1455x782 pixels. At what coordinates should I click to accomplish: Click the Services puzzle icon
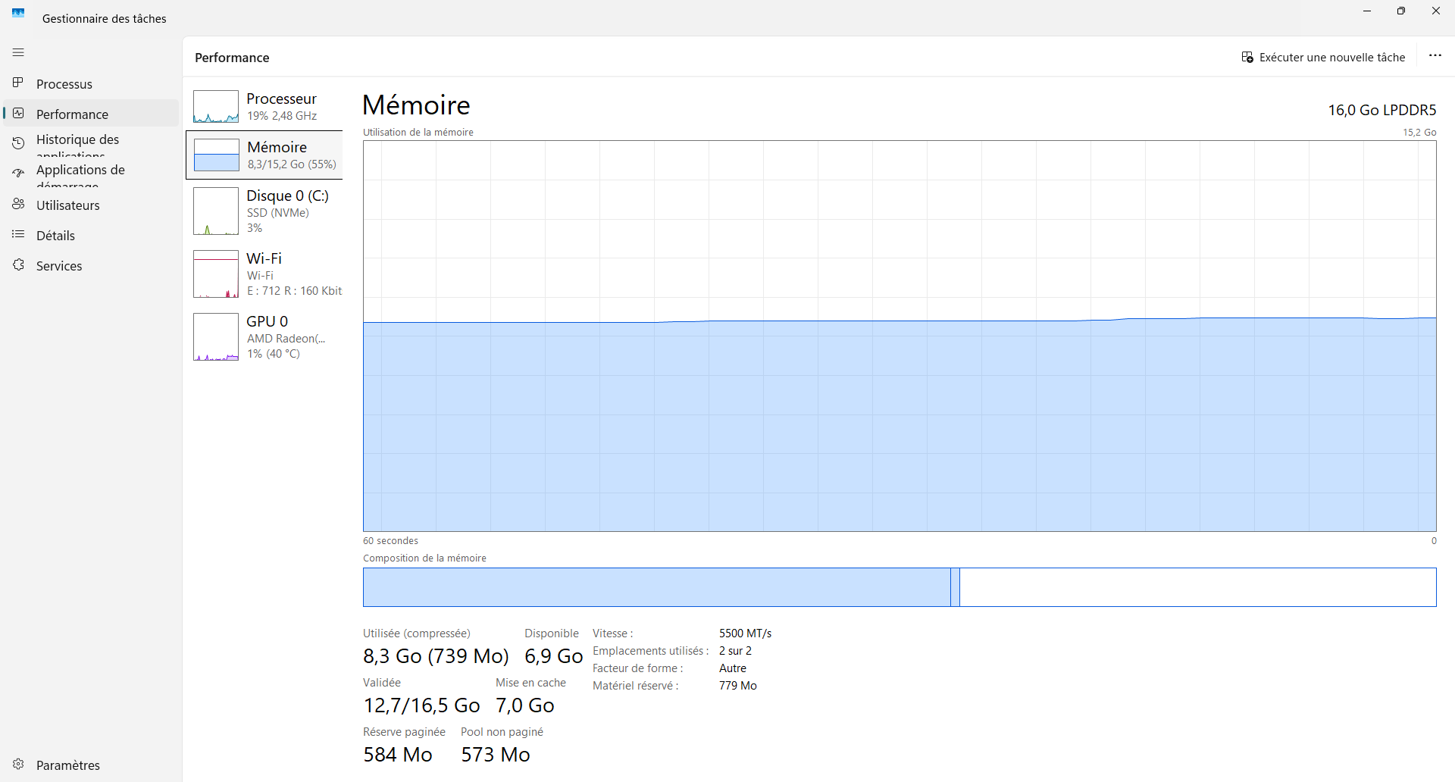click(18, 264)
